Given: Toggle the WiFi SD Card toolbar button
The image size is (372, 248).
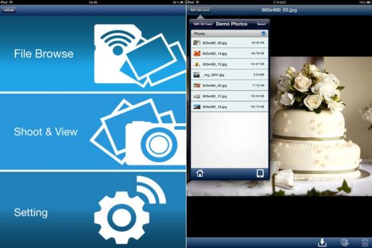Looking at the screenshot, I should [200, 10].
